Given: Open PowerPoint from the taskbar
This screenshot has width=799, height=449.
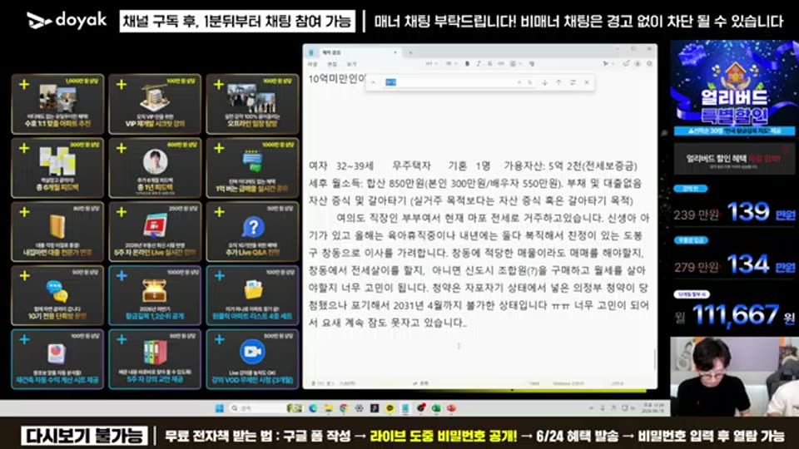Looking at the screenshot, I should click(x=451, y=408).
